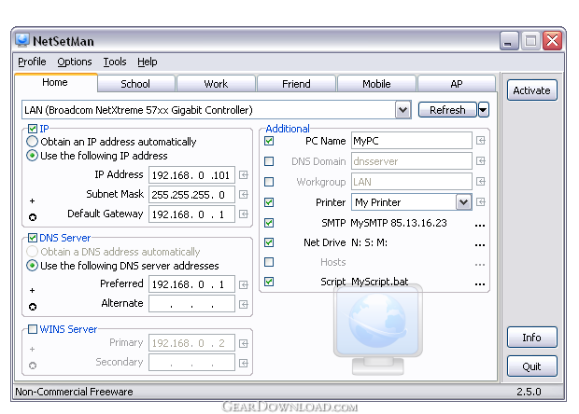
Task: Enable the Hosts checkbox
Action: pos(269,262)
